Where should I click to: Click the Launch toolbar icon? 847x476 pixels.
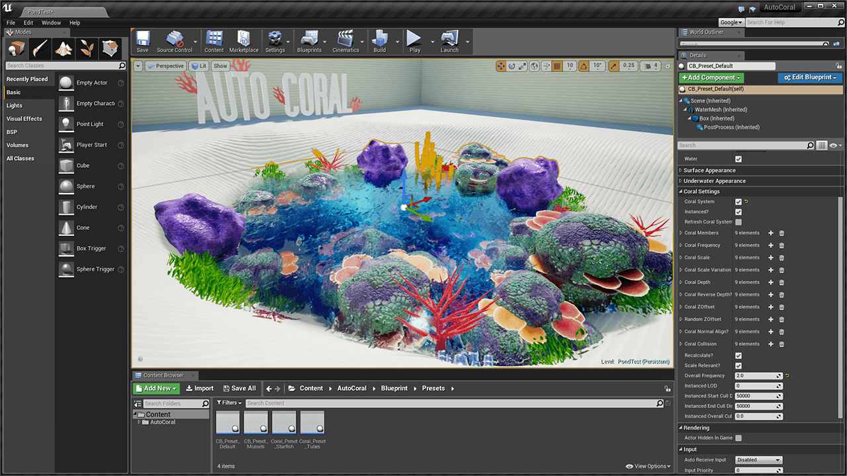449,41
